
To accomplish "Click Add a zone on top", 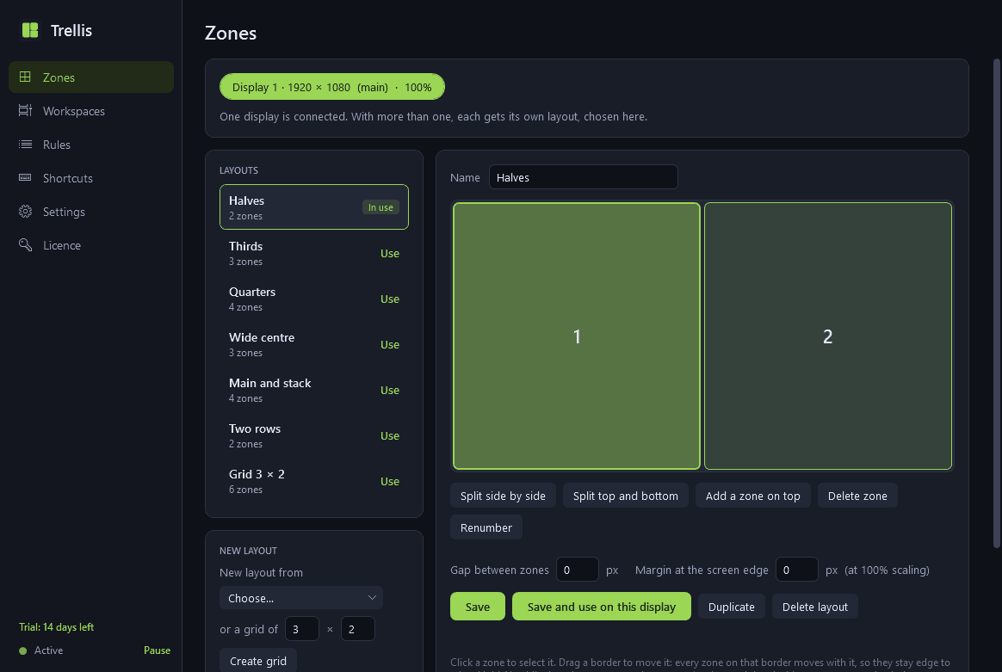I will click(752, 496).
